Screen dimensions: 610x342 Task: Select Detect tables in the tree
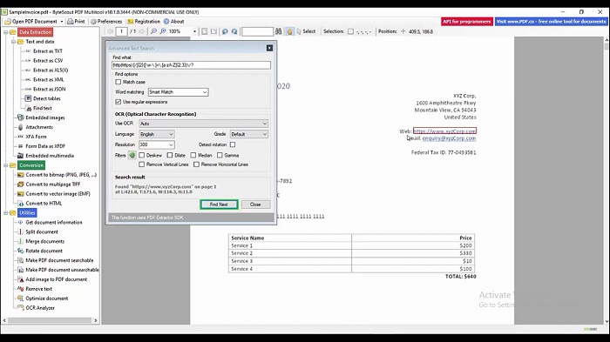coord(47,98)
